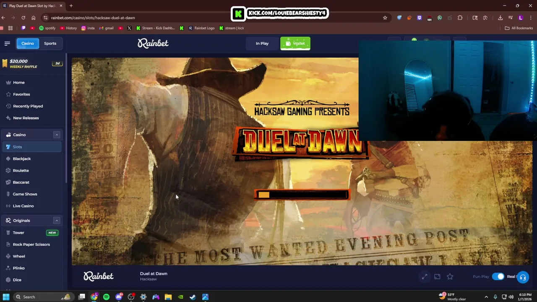Viewport: 537px width, 302px height.
Task: Open the X bookmark
Action: [129, 28]
